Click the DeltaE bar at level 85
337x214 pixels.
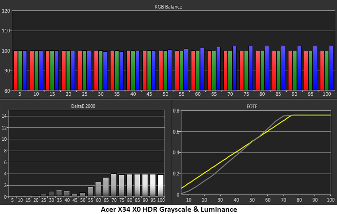click(137, 185)
